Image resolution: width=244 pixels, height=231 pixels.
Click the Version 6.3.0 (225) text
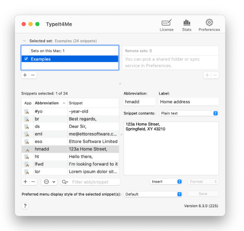tap(201, 206)
